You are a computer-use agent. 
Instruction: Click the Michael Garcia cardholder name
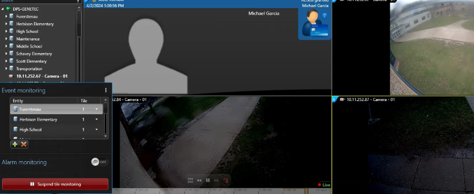click(264, 13)
